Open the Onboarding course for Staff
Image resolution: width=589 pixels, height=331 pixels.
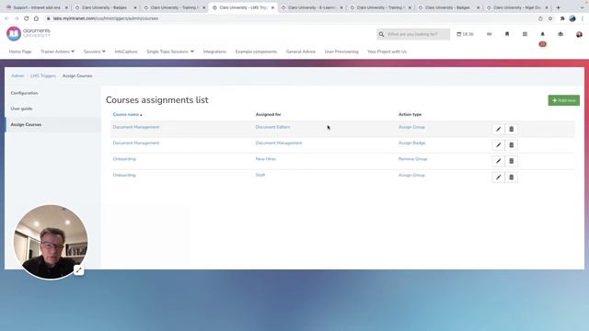(124, 175)
